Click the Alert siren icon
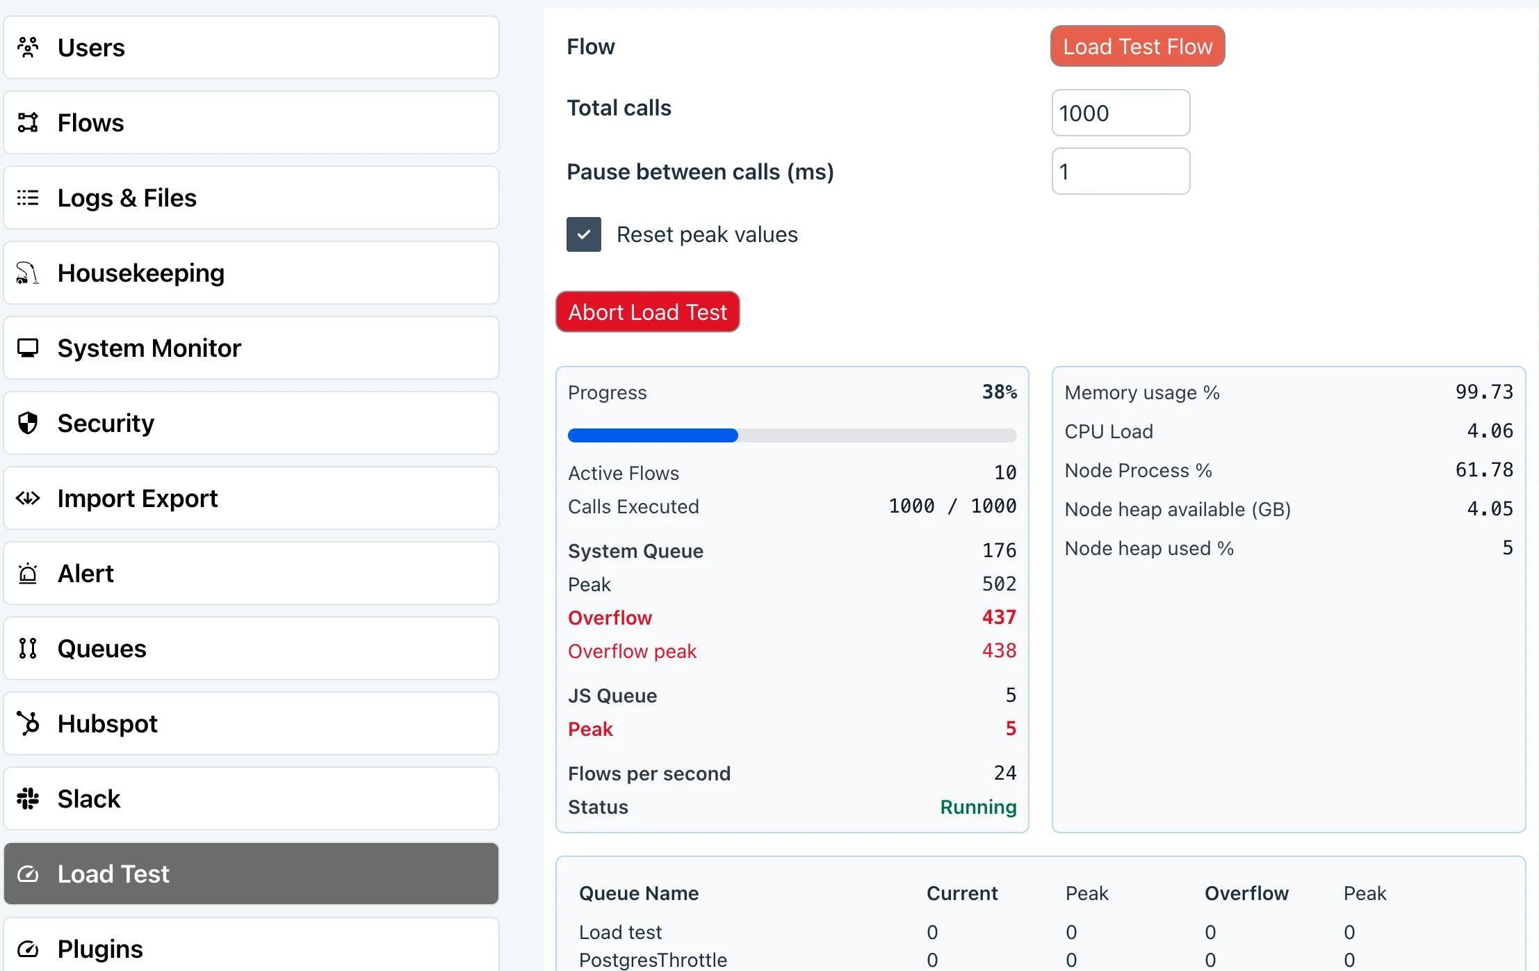Viewport: 1539px width, 971px height. click(28, 573)
